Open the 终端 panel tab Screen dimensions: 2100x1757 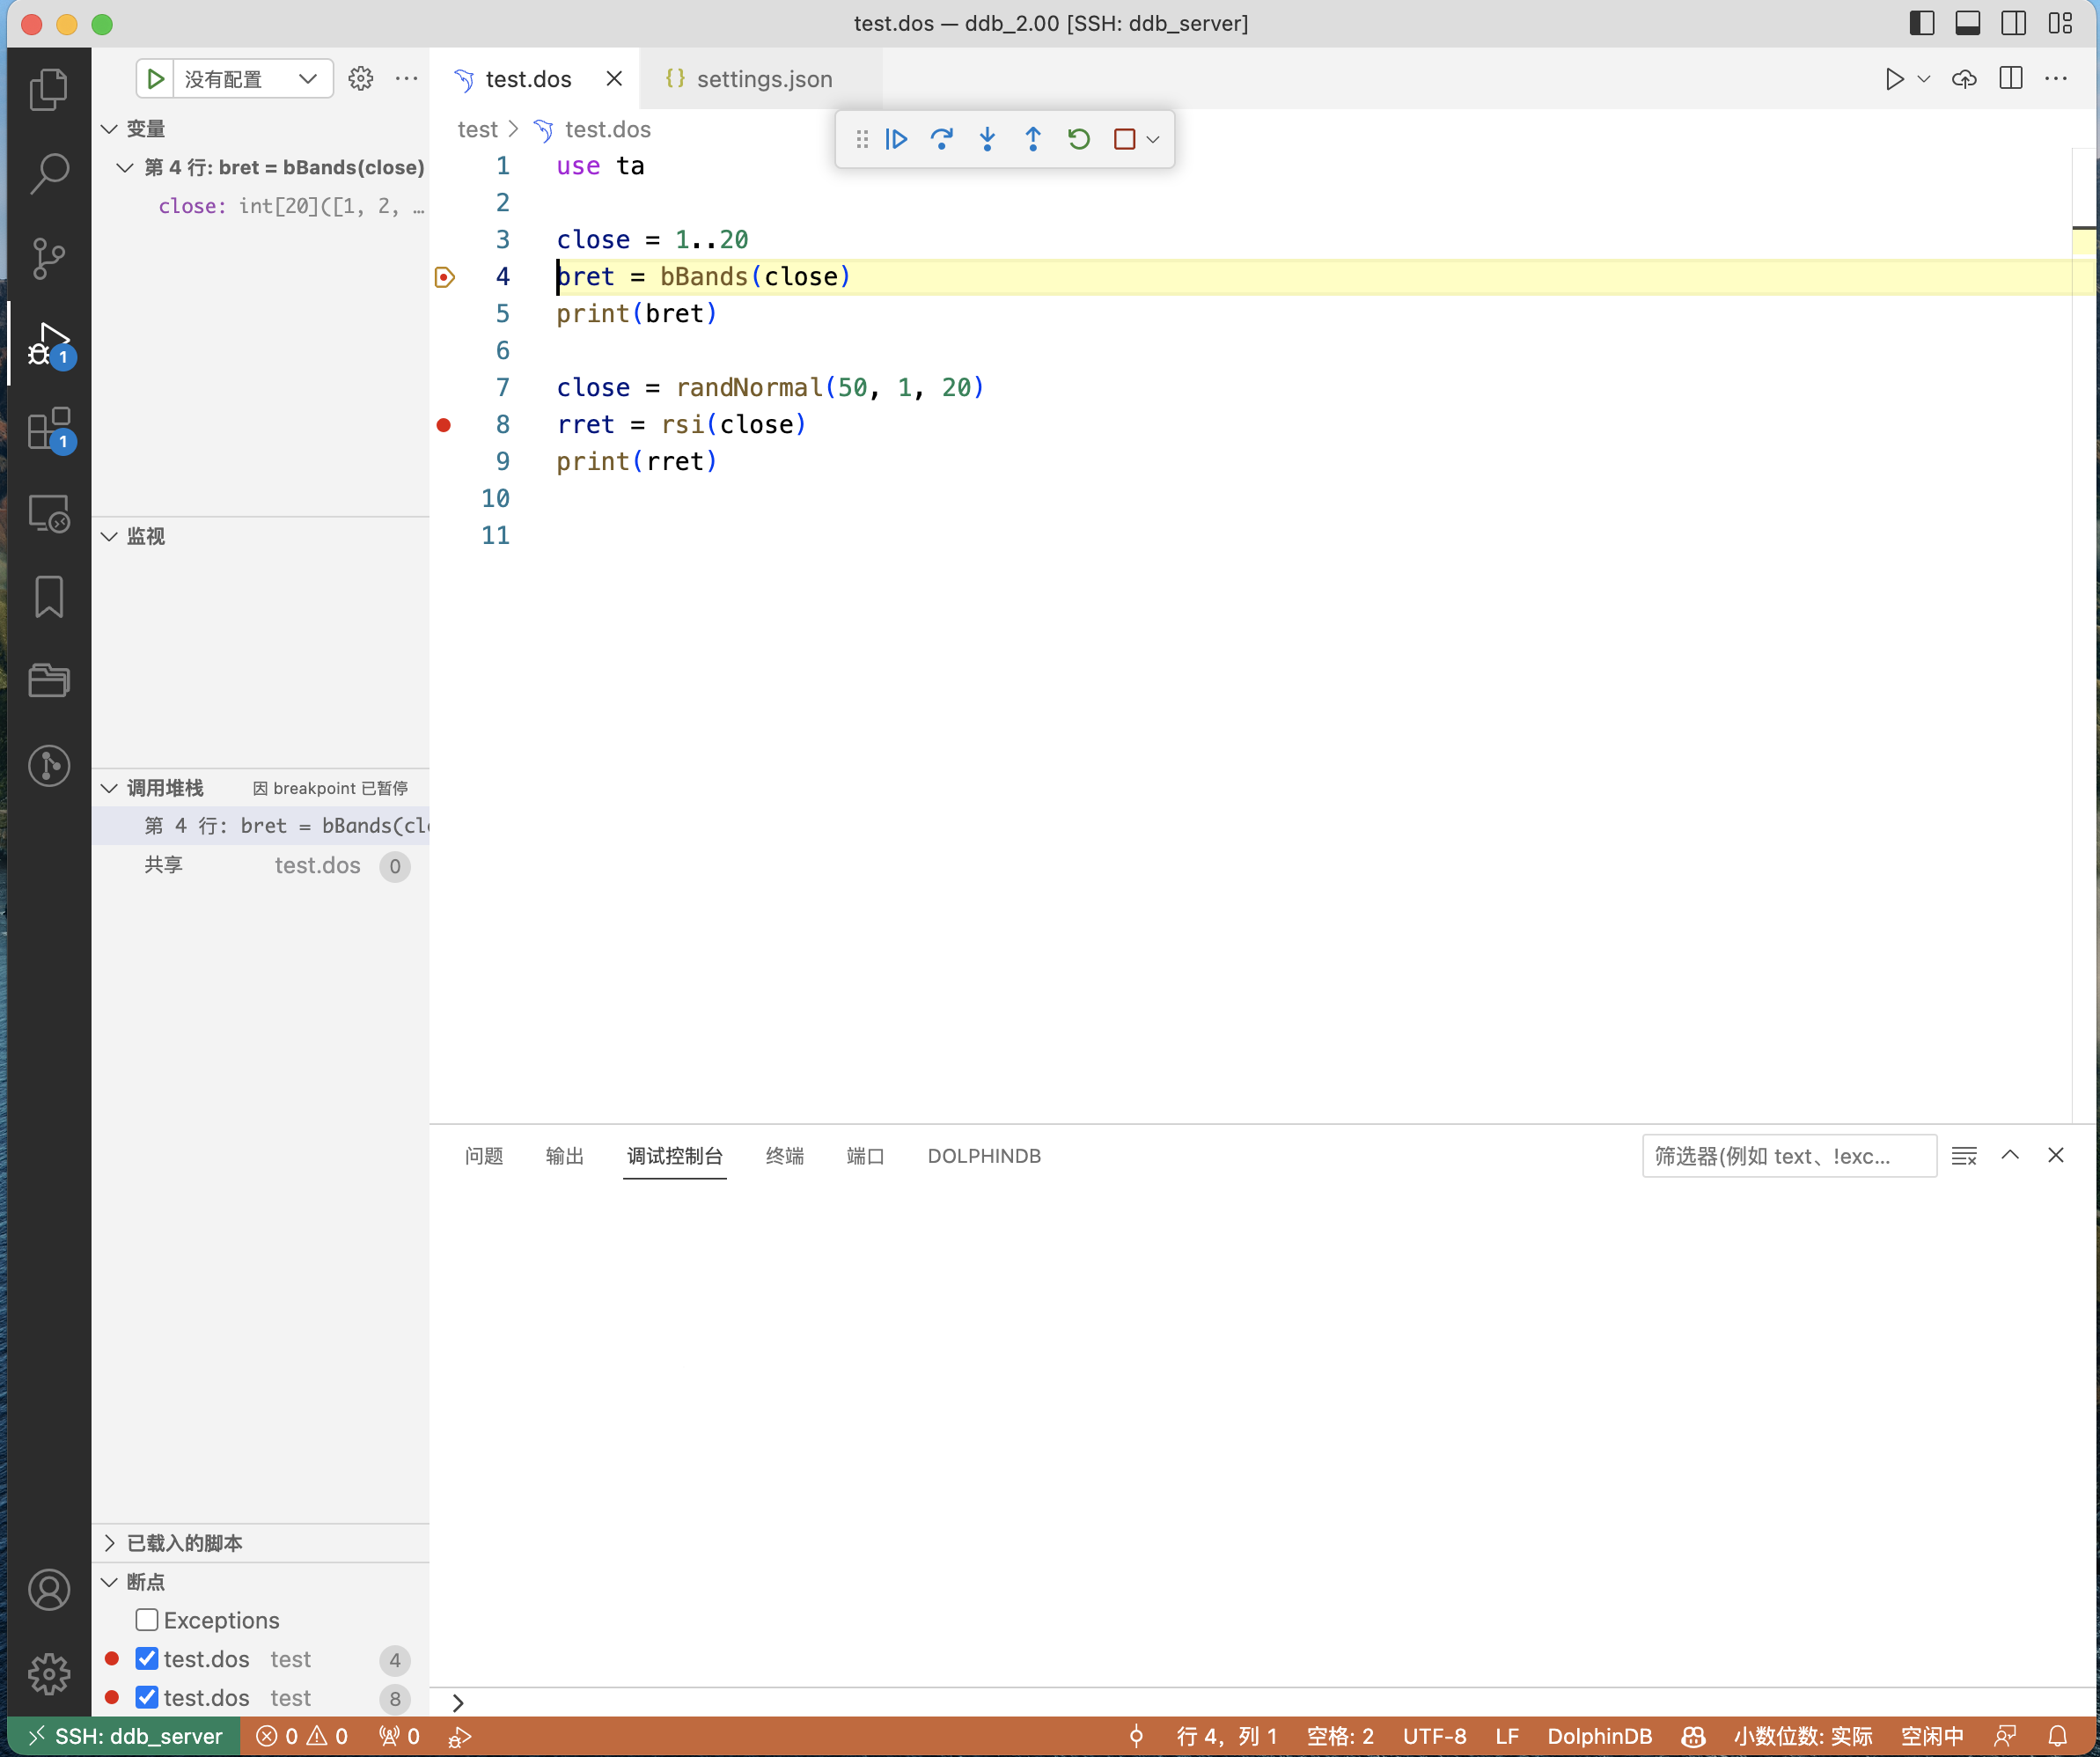(x=784, y=1155)
